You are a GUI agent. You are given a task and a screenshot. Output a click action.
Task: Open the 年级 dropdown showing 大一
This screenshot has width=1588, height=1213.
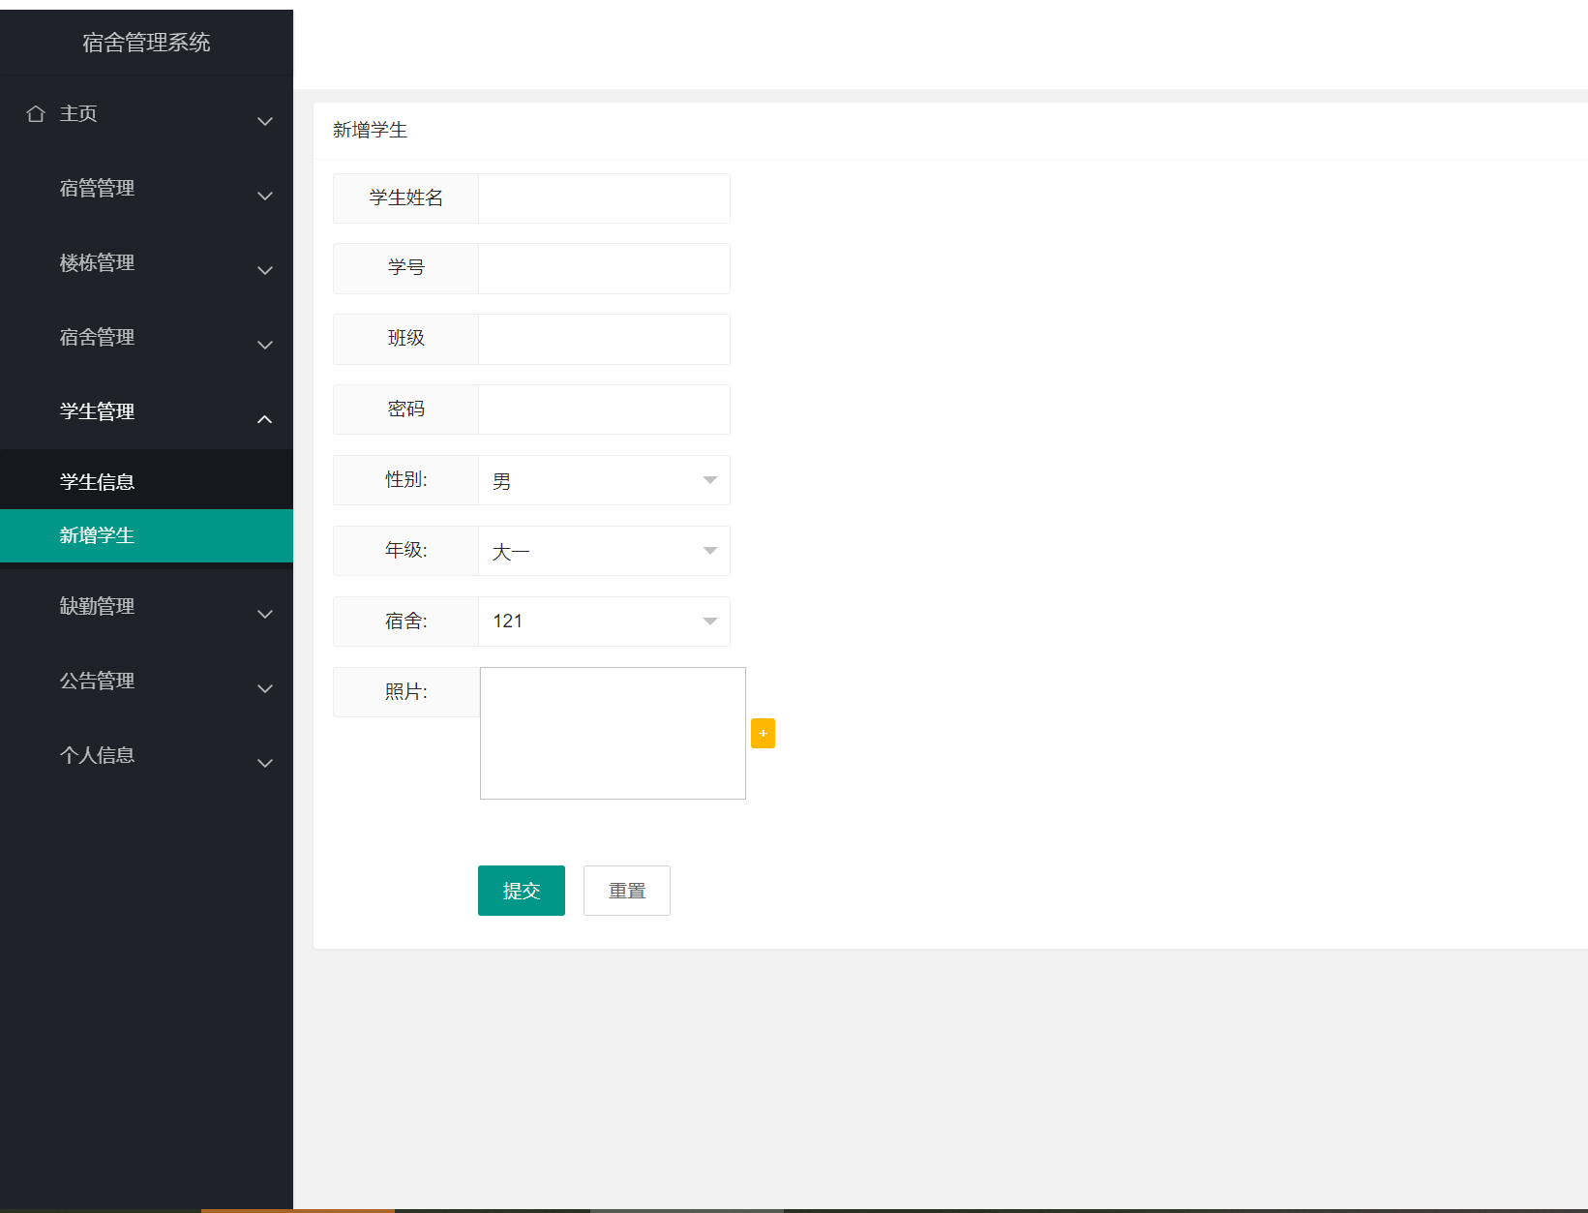[604, 551]
